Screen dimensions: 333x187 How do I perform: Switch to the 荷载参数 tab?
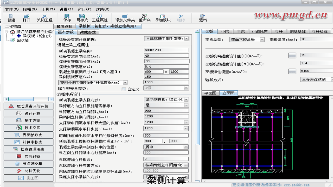[x=88, y=32]
